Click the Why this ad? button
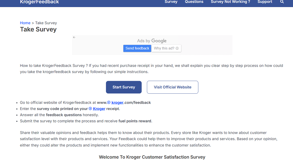 click(166, 48)
